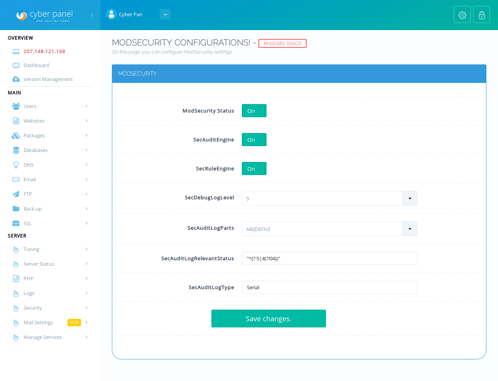Open the Manage Services menu link
The width and height of the screenshot is (498, 381).
[42, 337]
